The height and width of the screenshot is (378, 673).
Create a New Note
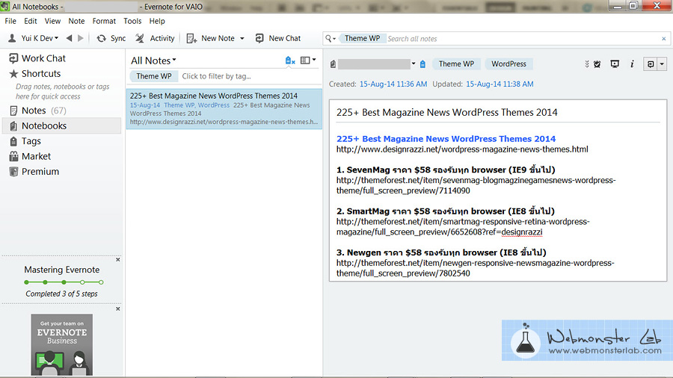point(211,38)
